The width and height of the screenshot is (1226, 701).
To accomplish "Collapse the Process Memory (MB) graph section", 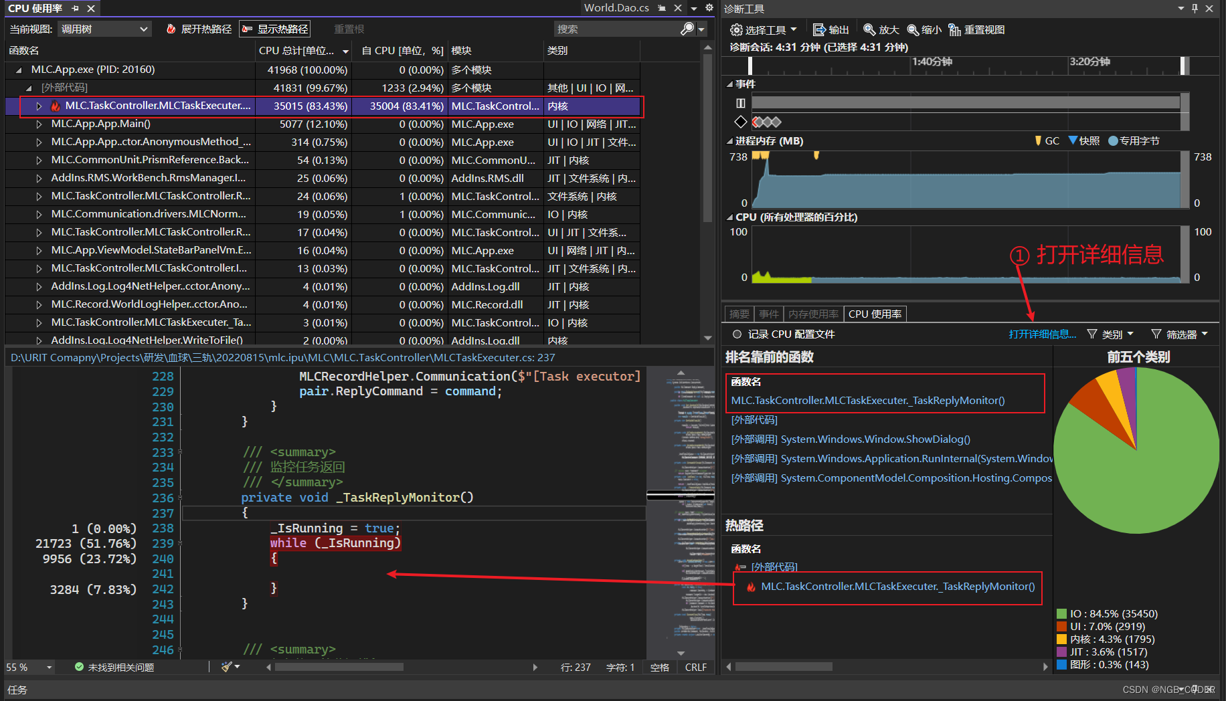I will pos(729,141).
